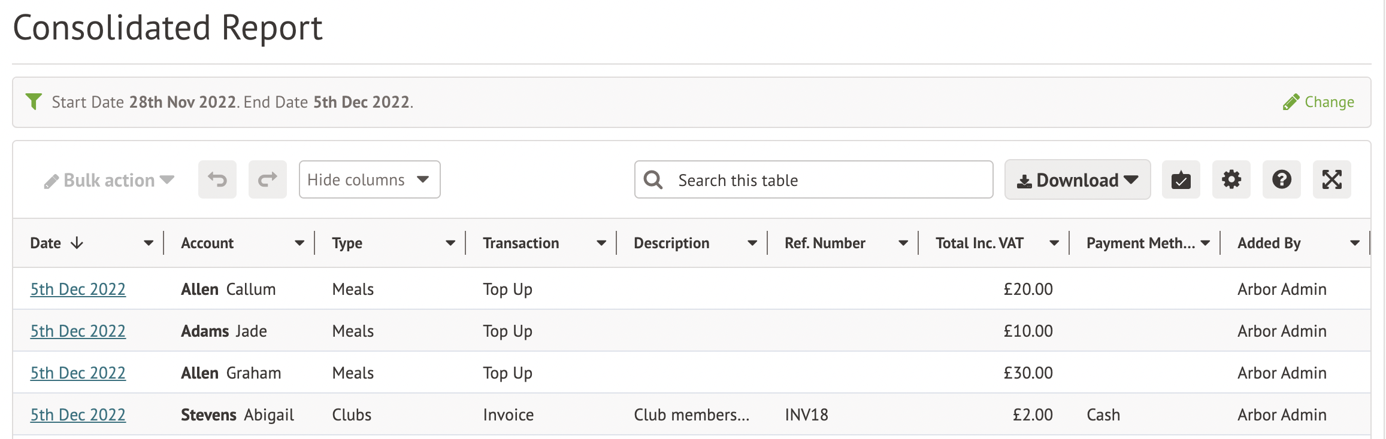1386x439 pixels.
Task: Sort by the Date column header
Action: (x=46, y=243)
